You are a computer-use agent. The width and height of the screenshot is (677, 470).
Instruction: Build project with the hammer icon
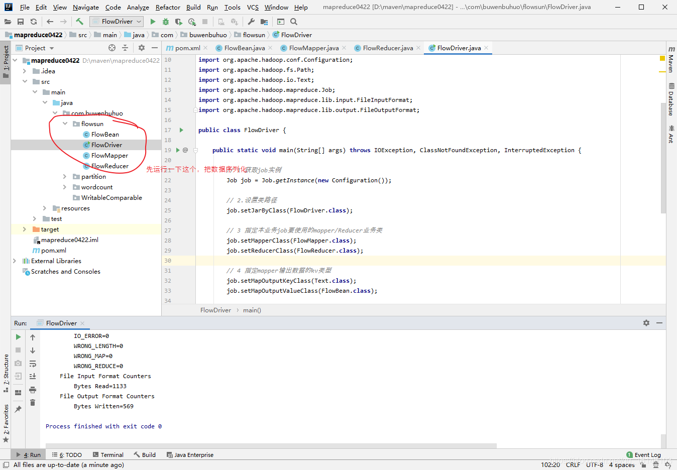point(79,22)
